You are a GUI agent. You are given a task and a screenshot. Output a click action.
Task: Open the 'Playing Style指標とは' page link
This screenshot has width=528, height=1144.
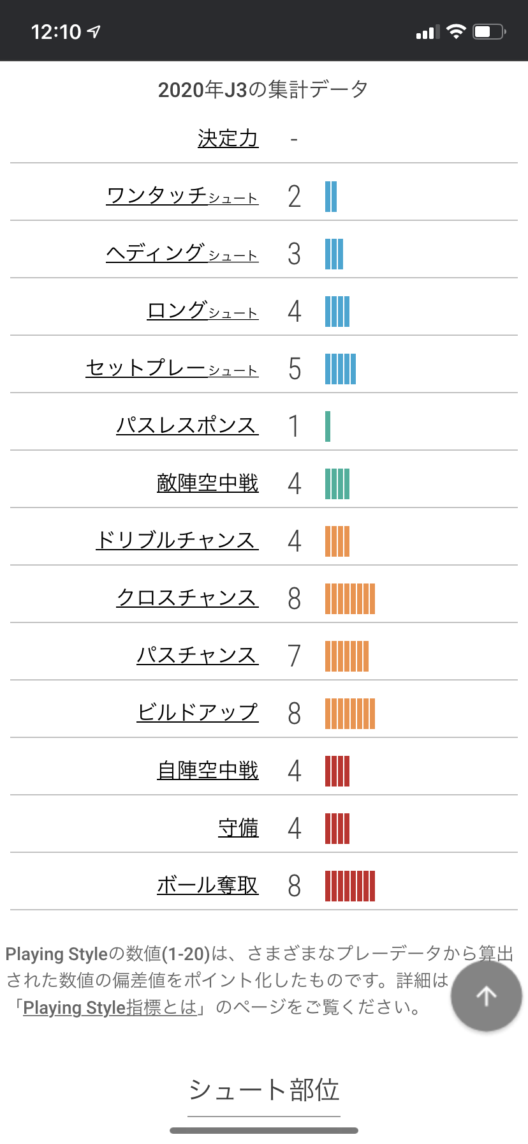tap(110, 1008)
